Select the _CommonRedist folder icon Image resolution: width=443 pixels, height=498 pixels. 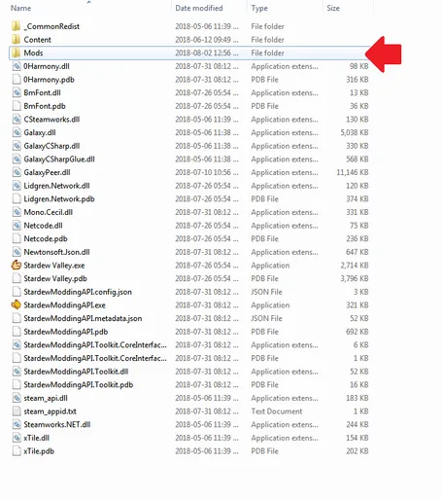(x=17, y=26)
